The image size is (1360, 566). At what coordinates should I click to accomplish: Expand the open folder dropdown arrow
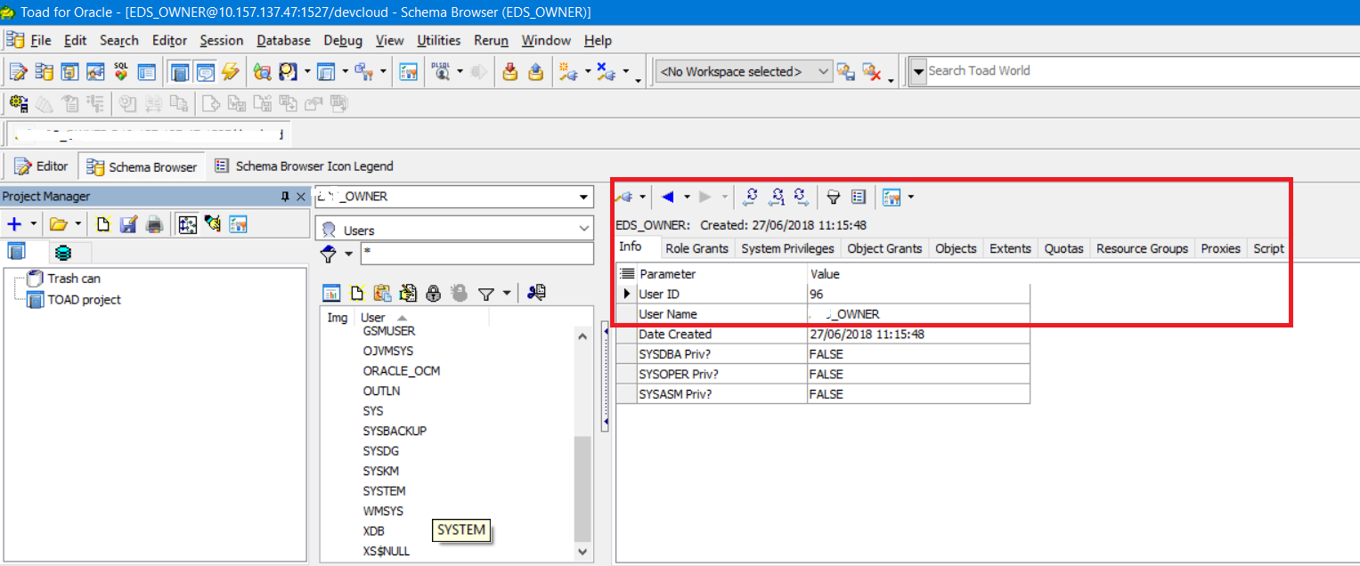pyautogui.click(x=77, y=223)
